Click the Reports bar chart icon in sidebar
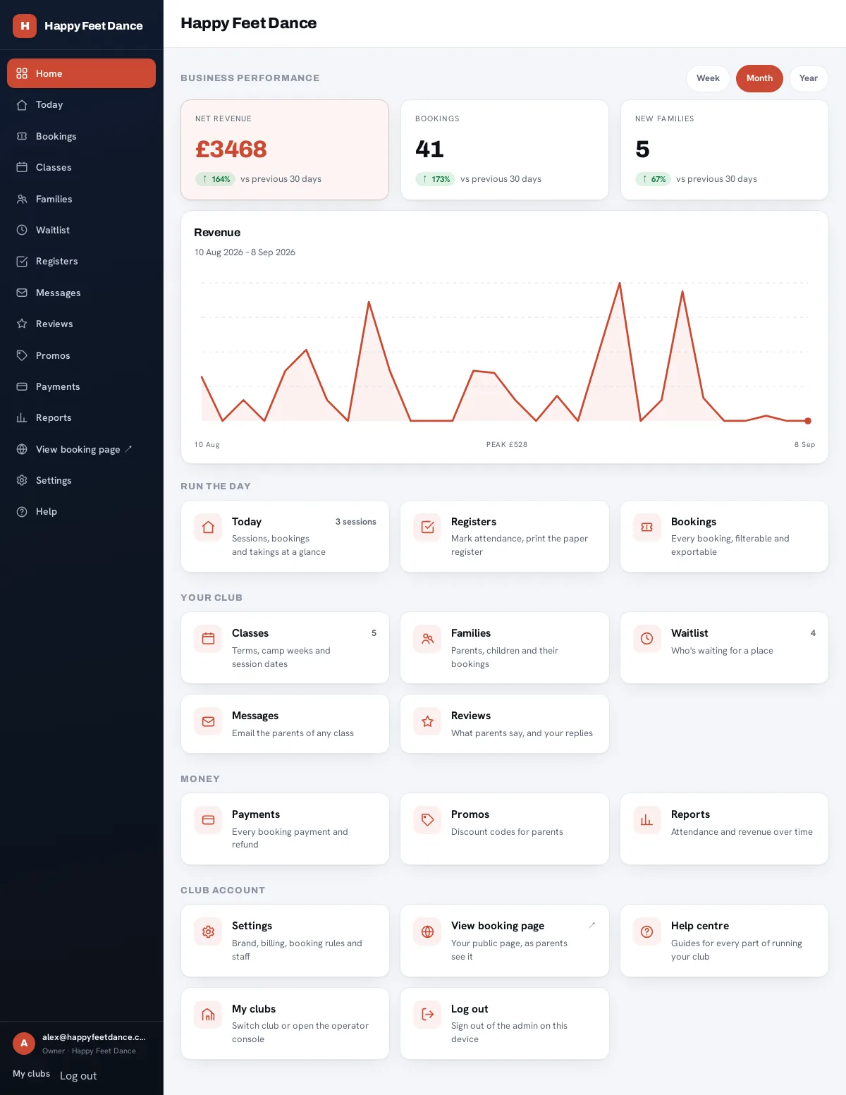Screen dimensions: 846x1095 click(x=22, y=417)
